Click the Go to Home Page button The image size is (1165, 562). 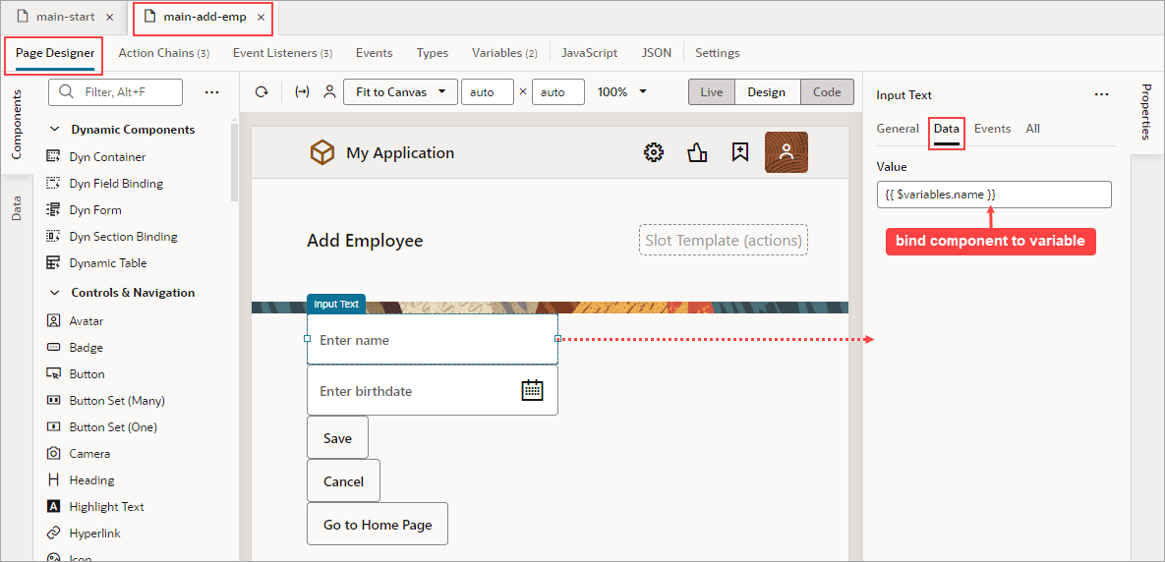click(378, 524)
